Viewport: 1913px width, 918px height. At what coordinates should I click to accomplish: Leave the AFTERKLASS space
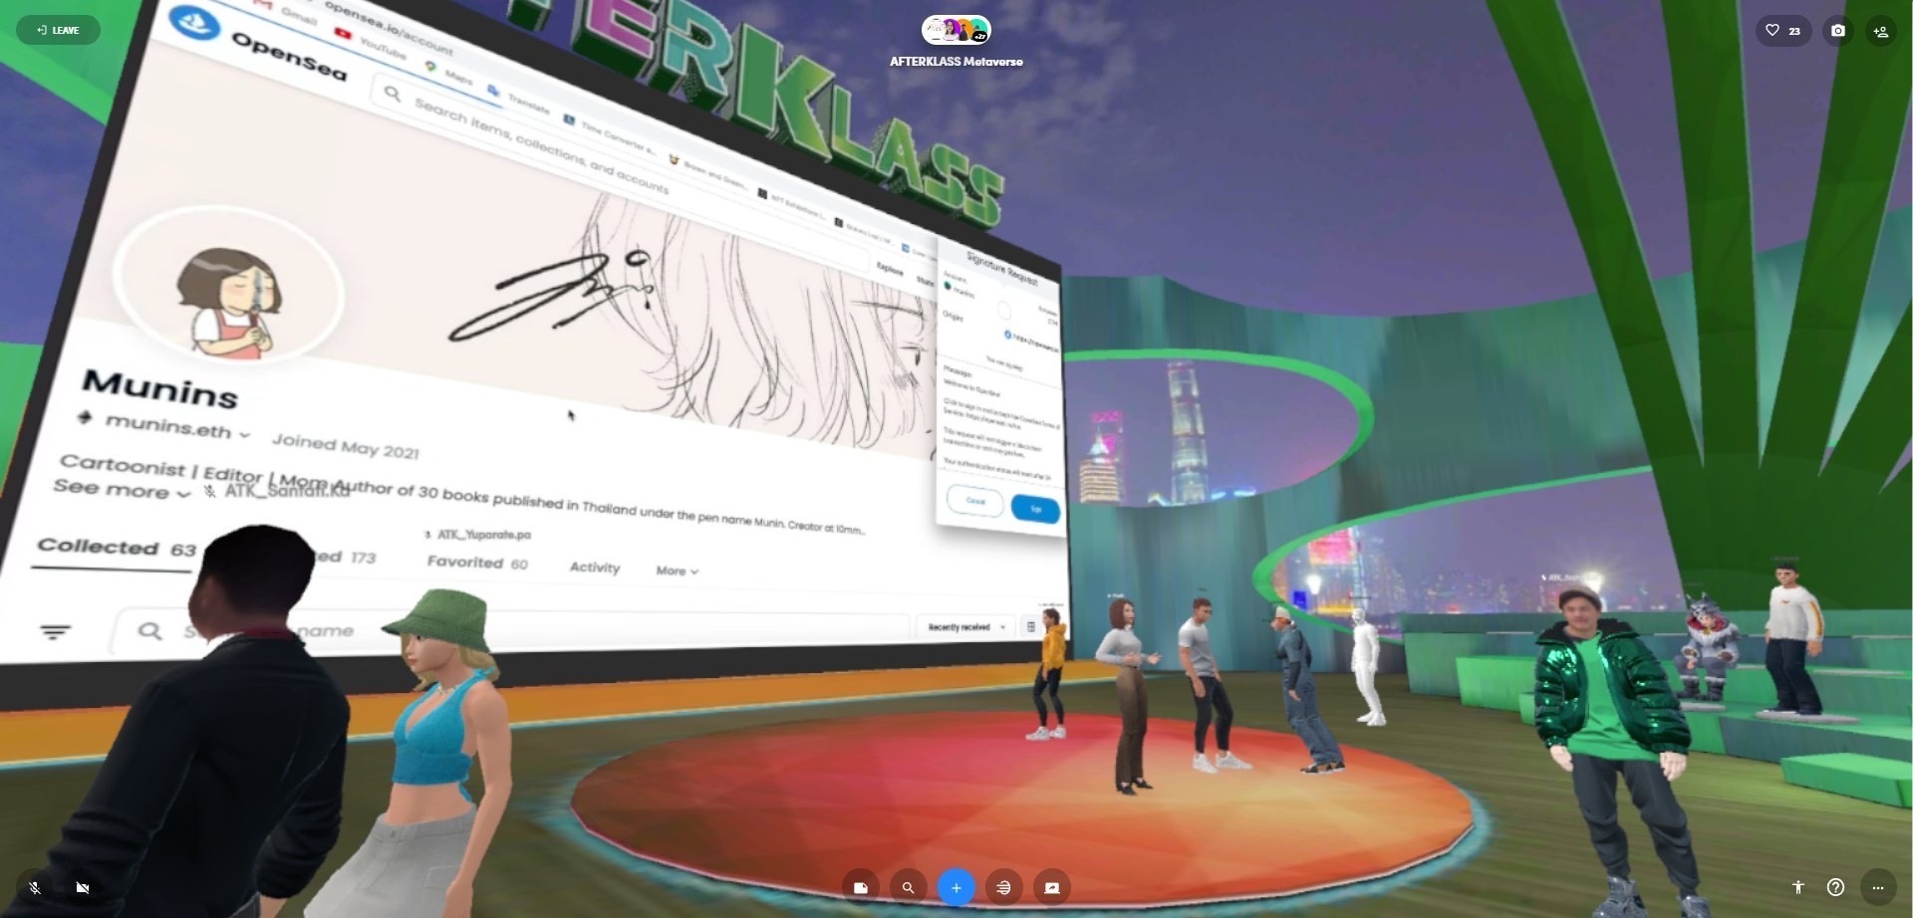58,30
